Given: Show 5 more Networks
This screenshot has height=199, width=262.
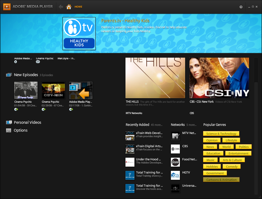Looking at the screenshot, I should point(191,125).
